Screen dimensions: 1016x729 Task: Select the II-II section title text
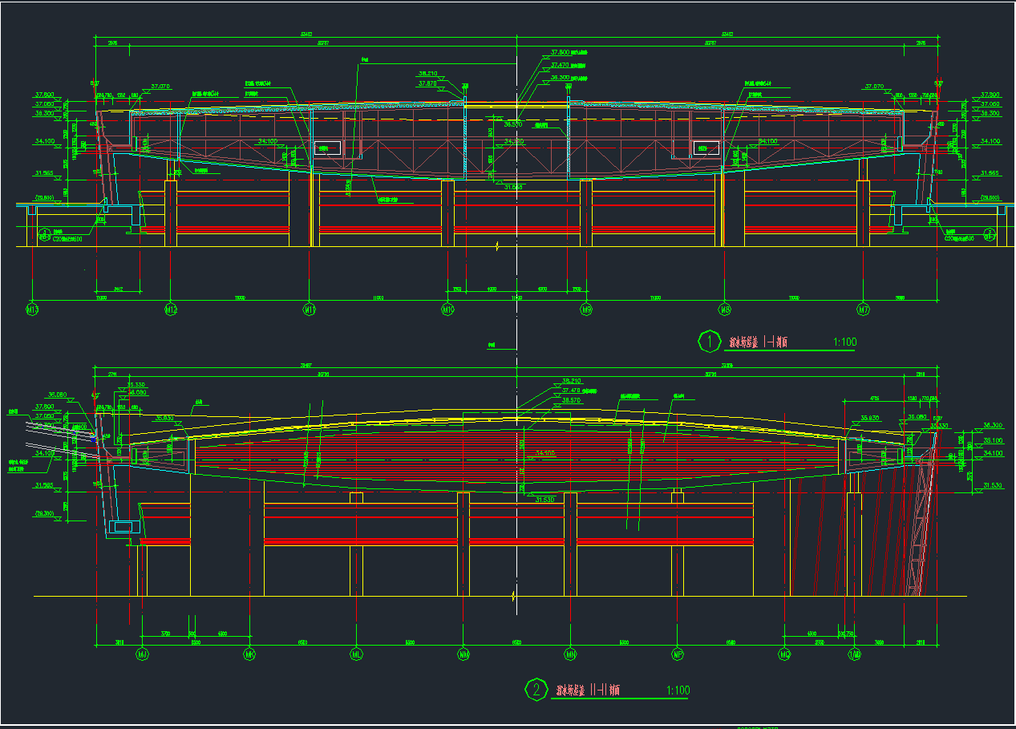click(589, 690)
